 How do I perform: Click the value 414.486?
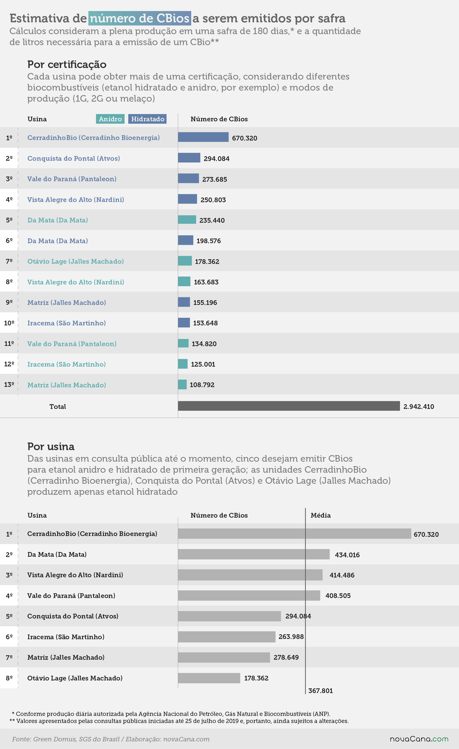(x=342, y=575)
